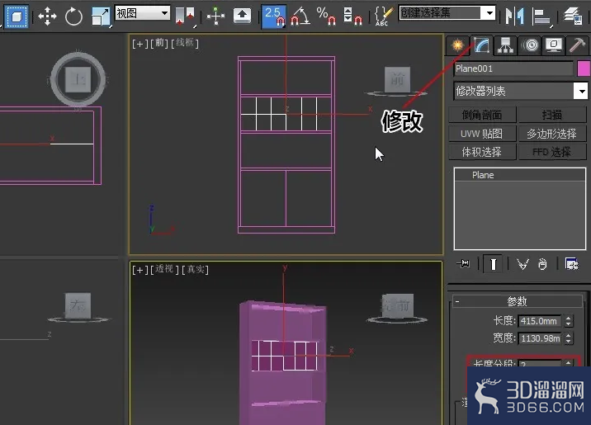Viewport: 591px width, 425px height.
Task: Click the Mirror tool icon
Action: click(x=515, y=17)
